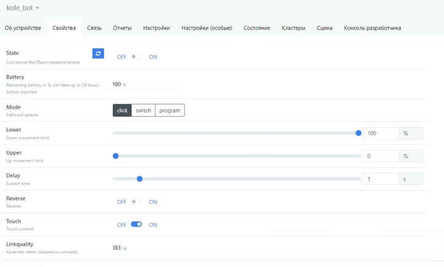
Task: Open the Об устройстве tab
Action: click(x=23, y=28)
